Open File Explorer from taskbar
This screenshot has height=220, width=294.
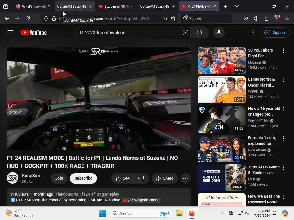179,213
